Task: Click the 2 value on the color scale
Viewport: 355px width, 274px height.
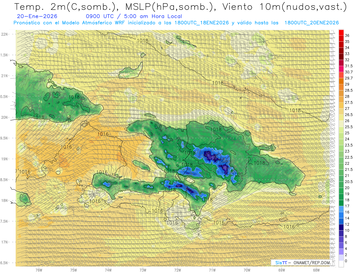Action: point(346,255)
